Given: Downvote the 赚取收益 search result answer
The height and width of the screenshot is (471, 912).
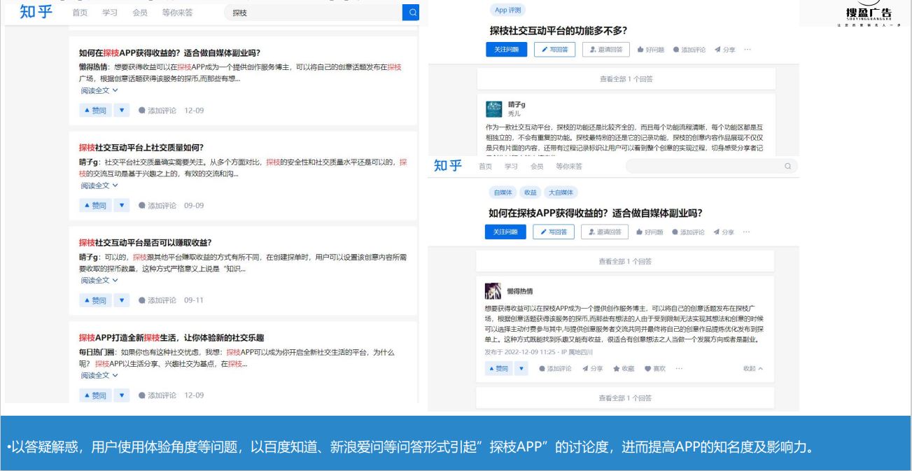Looking at the screenshot, I should tap(122, 300).
